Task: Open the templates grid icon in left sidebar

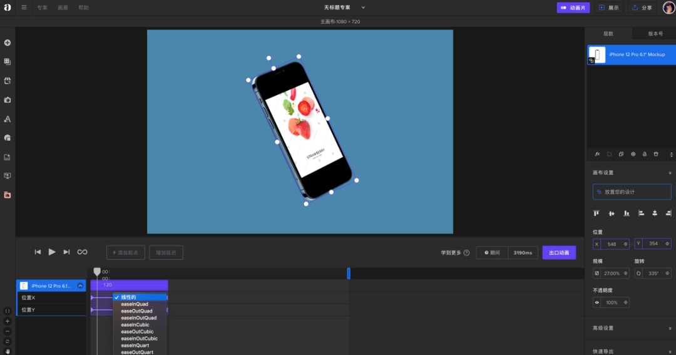Action: point(8,62)
